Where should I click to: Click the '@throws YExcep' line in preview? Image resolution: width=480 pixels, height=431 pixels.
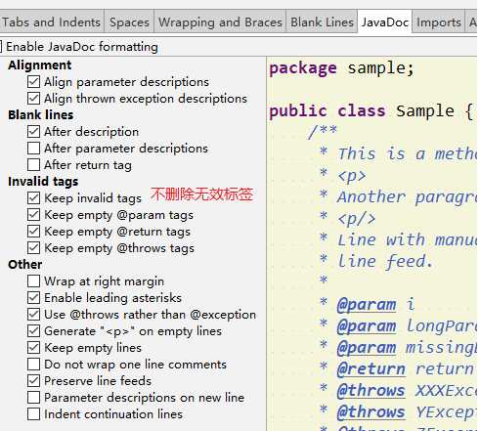click(x=400, y=412)
